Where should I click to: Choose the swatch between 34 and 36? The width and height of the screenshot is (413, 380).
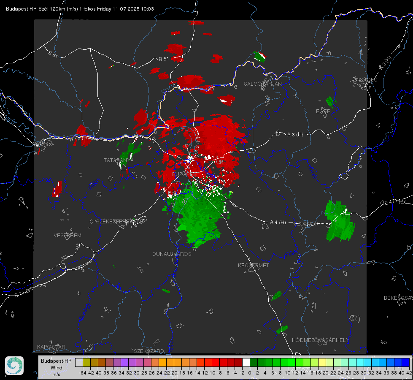pyautogui.click(x=383, y=362)
